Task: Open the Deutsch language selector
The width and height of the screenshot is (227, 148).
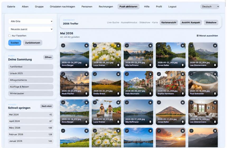Action: click(x=210, y=7)
